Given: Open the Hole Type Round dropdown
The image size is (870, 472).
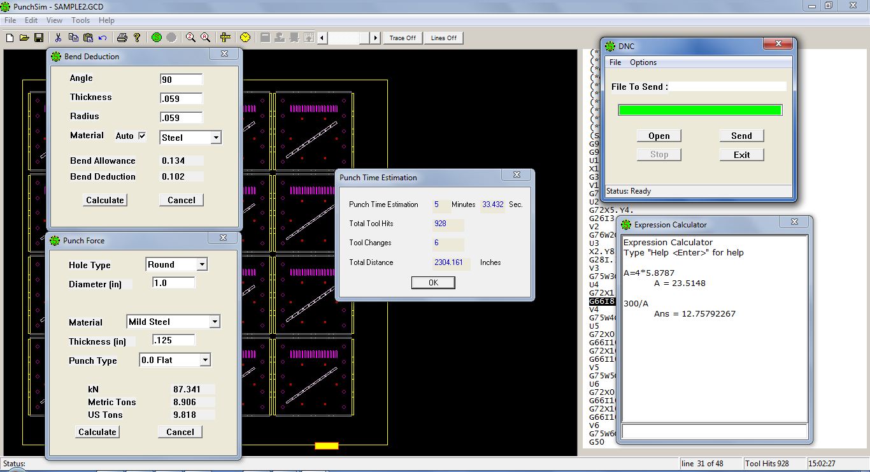Looking at the screenshot, I should [202, 264].
